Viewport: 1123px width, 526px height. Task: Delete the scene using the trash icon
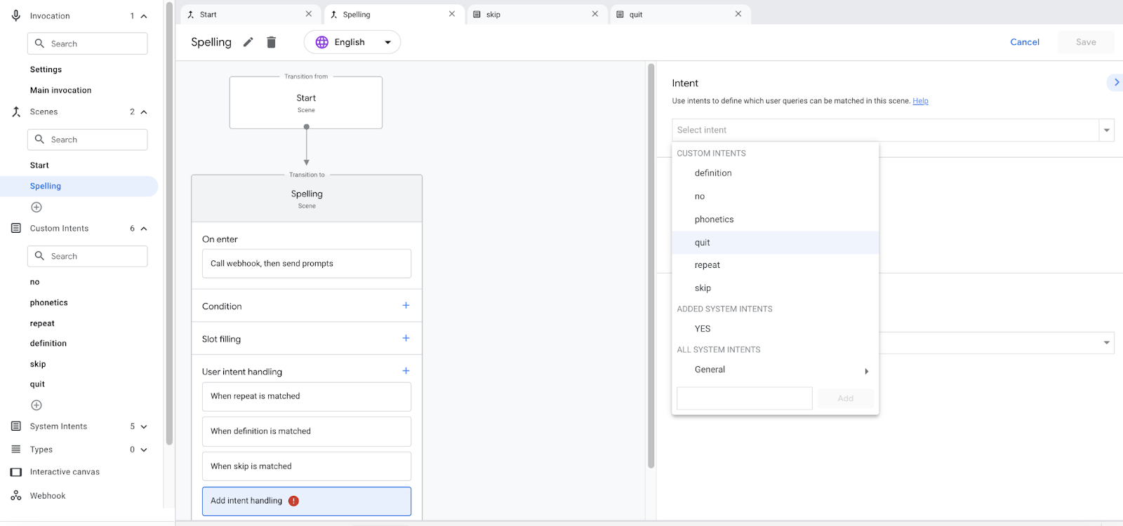pos(271,42)
